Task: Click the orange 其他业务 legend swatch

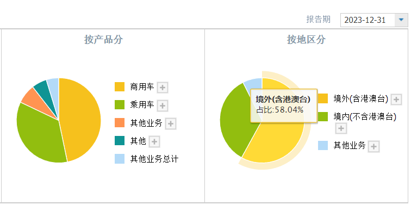Action: 120,123
